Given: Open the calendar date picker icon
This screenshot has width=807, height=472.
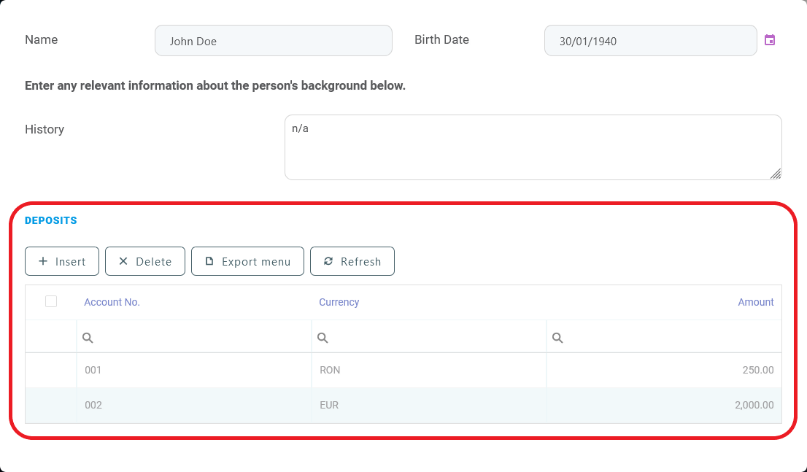Looking at the screenshot, I should coord(770,40).
